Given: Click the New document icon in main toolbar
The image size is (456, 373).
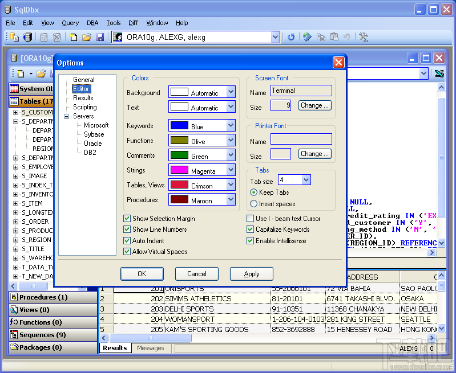Looking at the screenshot, I should pos(74,38).
